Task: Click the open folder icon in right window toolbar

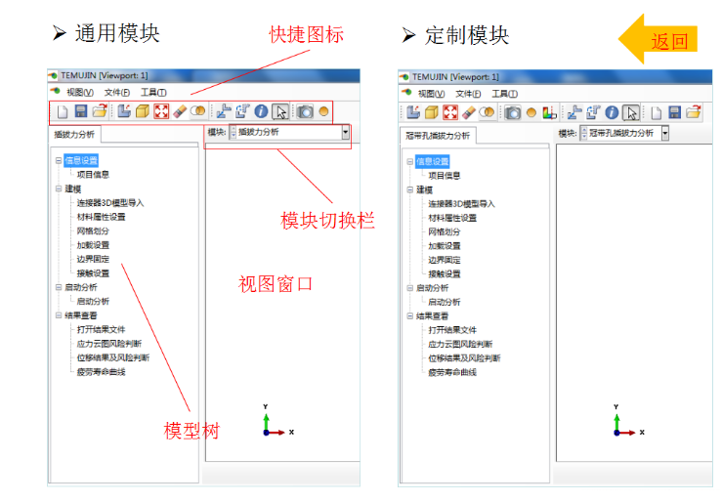Action: pos(693,112)
